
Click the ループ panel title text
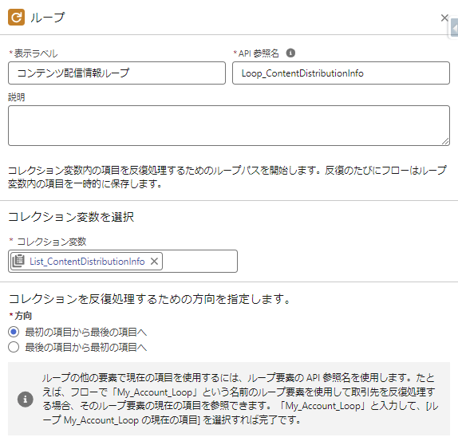[47, 18]
